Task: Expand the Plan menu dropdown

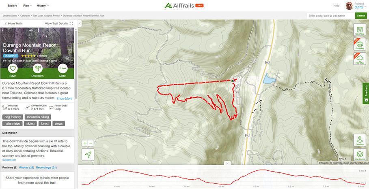Action: (x=28, y=6)
